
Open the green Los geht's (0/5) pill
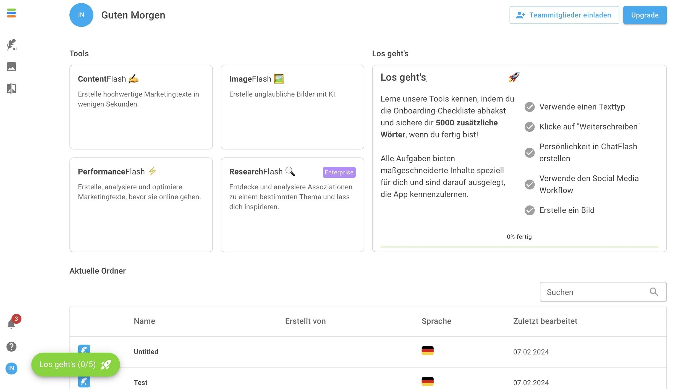point(75,364)
